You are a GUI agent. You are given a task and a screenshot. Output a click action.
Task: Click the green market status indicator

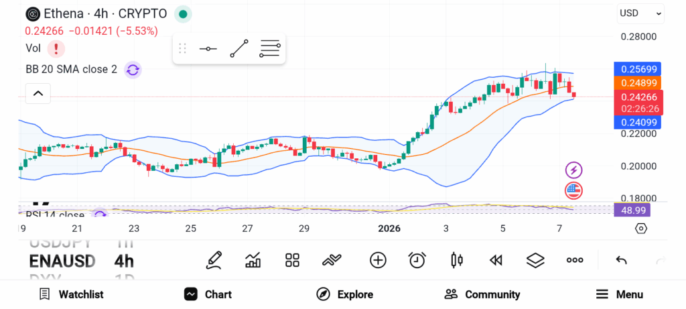point(183,13)
